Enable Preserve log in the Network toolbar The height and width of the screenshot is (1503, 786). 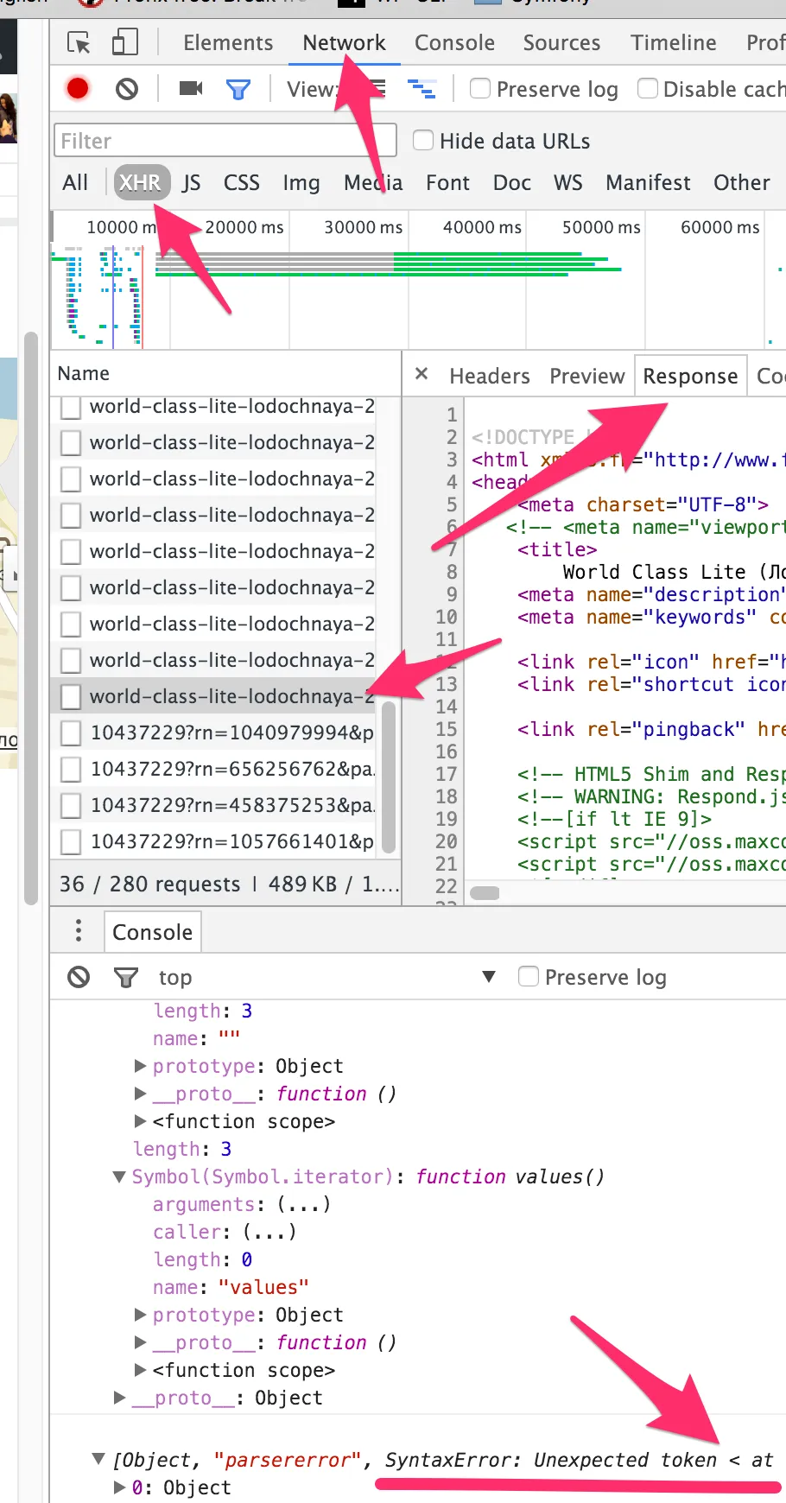click(x=480, y=89)
